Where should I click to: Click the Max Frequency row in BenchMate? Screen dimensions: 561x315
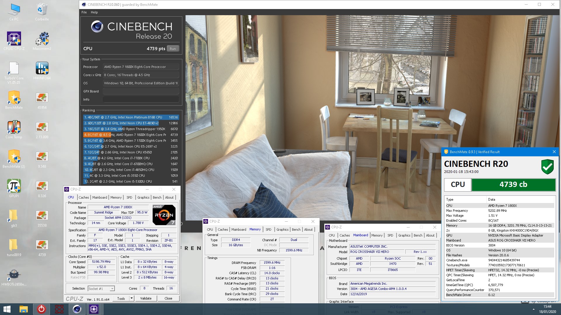[x=500, y=211]
